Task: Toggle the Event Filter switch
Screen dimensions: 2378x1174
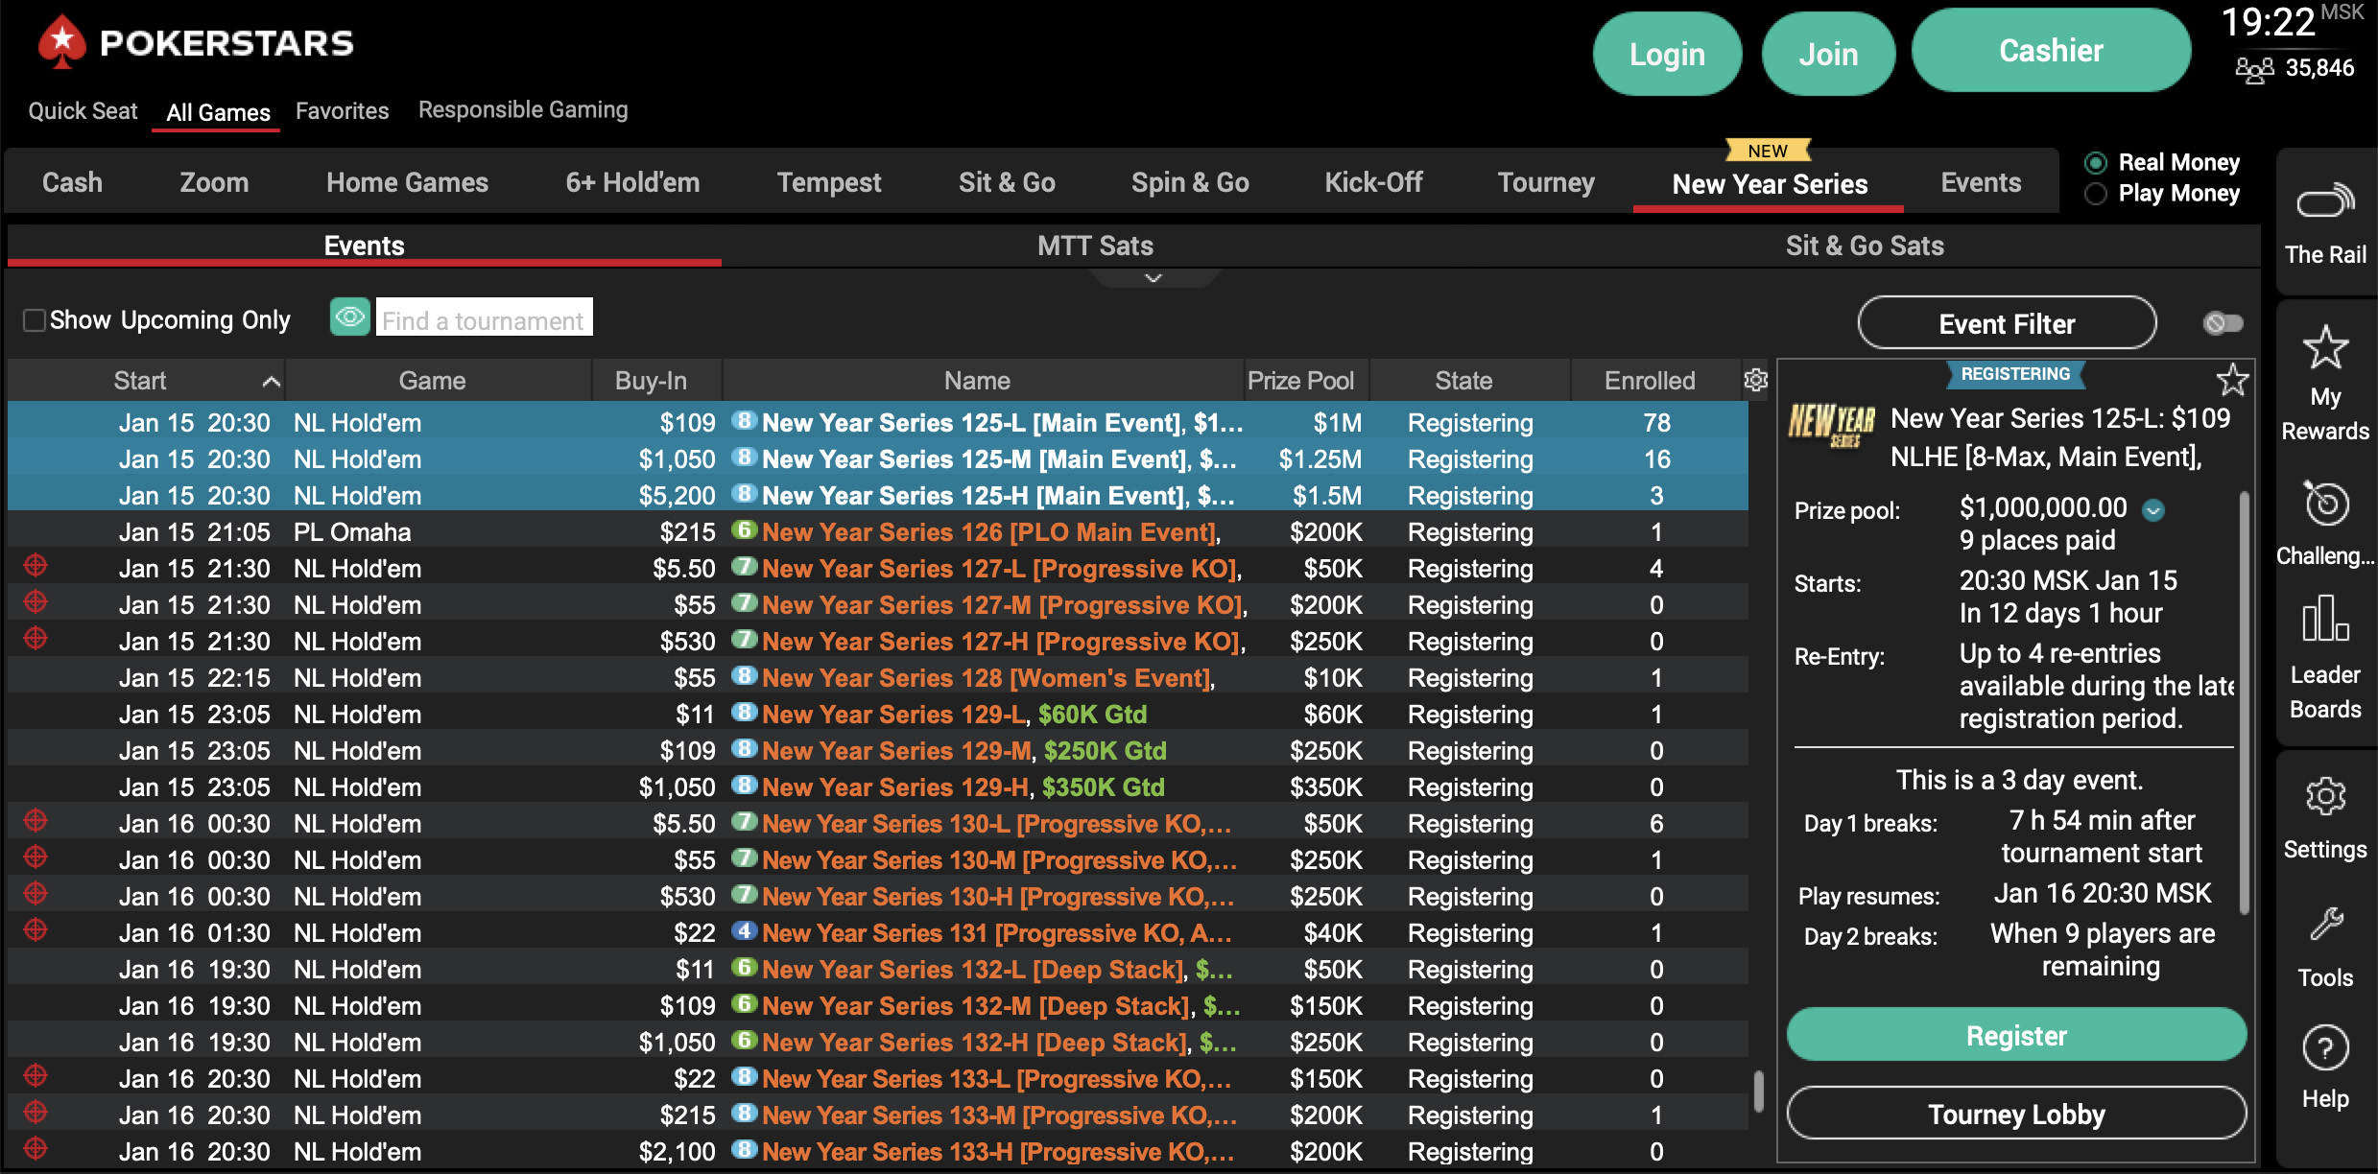Action: pos(2223,323)
